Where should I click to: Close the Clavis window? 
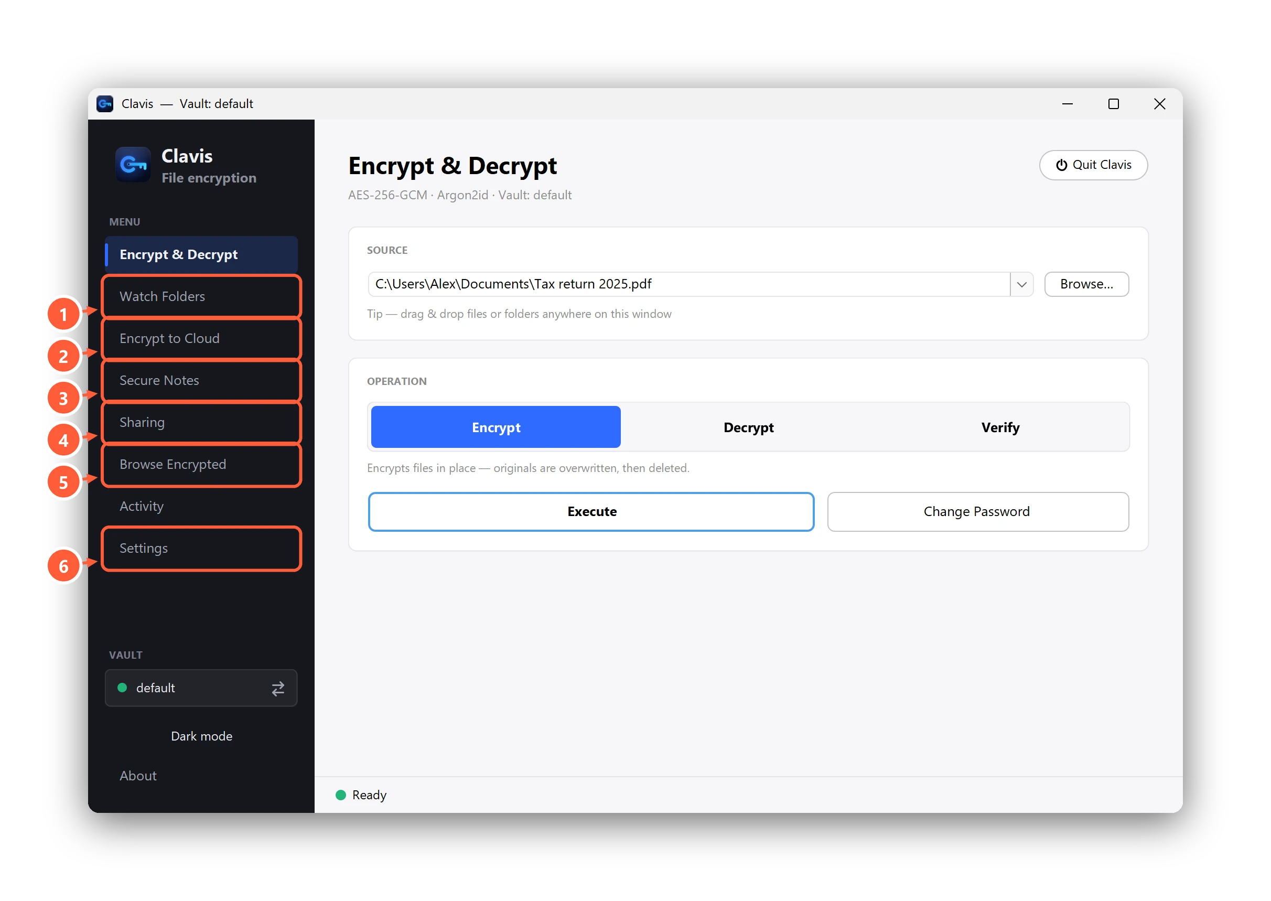pyautogui.click(x=1159, y=104)
